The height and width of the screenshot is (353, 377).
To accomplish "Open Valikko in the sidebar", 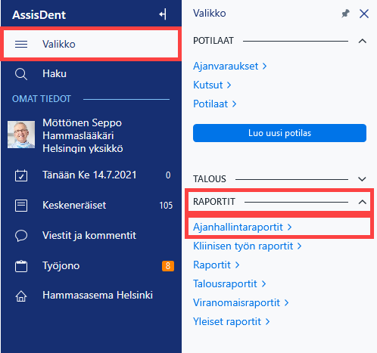I will [x=91, y=44].
